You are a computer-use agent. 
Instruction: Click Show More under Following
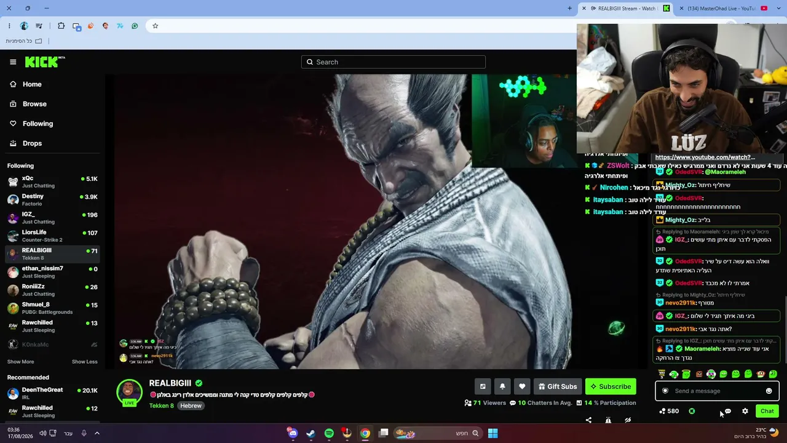[x=20, y=362]
